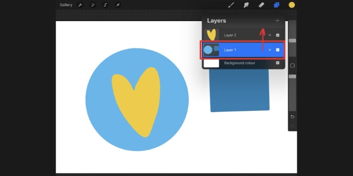Click the brush opacity slider handle

click(x=293, y=77)
